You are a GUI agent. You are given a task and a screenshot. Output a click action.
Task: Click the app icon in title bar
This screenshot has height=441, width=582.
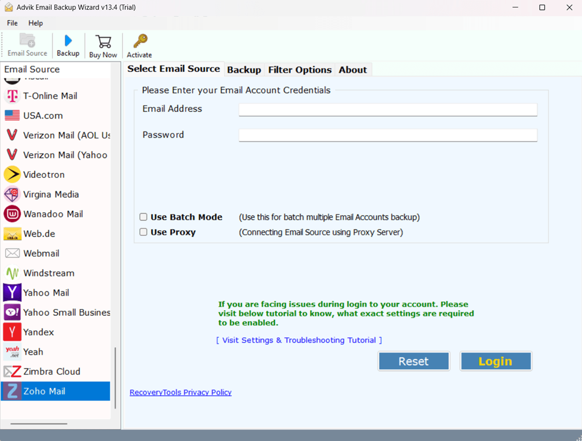tap(9, 7)
